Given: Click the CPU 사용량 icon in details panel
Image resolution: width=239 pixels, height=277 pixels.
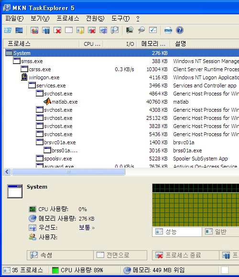Looking at the screenshot, I should point(33,209).
